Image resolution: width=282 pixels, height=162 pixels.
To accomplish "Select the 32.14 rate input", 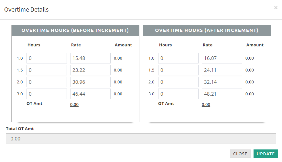I will (222, 82).
